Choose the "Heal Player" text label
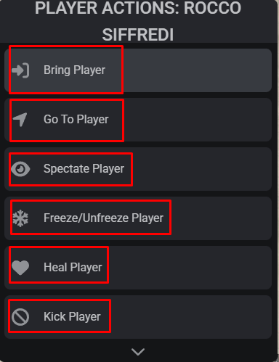 [x=73, y=268]
